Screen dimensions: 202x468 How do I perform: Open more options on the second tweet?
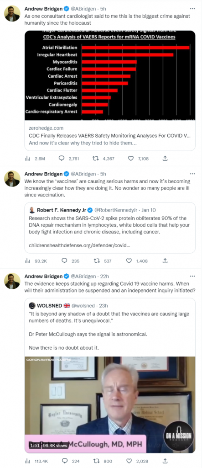(x=192, y=174)
